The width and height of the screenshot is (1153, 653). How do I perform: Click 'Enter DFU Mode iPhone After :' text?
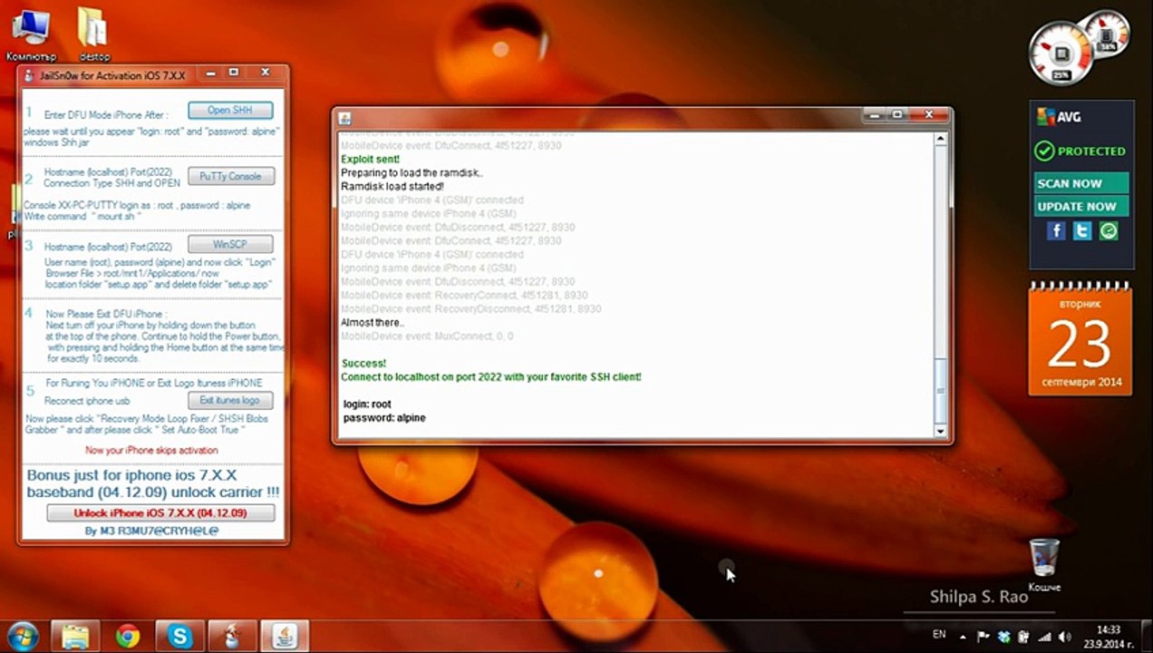click(106, 115)
